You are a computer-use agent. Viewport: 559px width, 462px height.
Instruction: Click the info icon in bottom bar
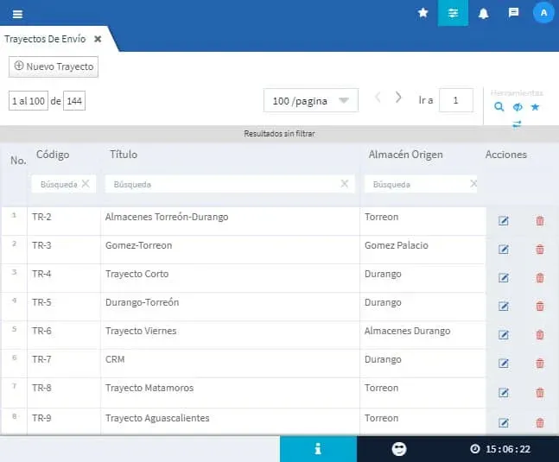pyautogui.click(x=318, y=449)
